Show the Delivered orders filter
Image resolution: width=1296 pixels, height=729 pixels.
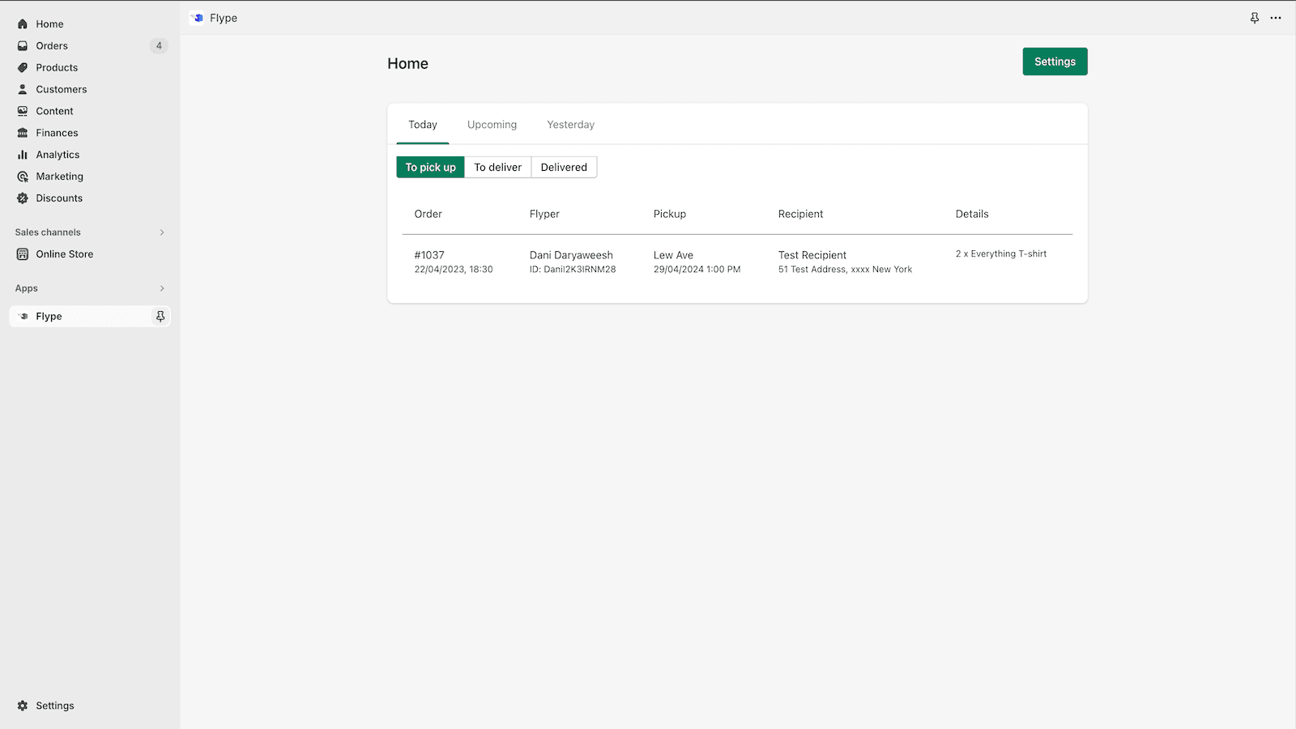[x=564, y=168]
